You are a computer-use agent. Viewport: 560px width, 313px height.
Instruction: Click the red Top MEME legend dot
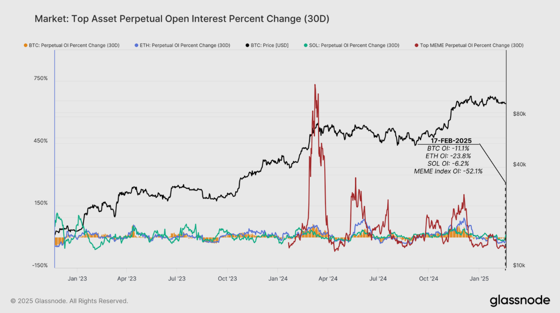click(x=416, y=45)
